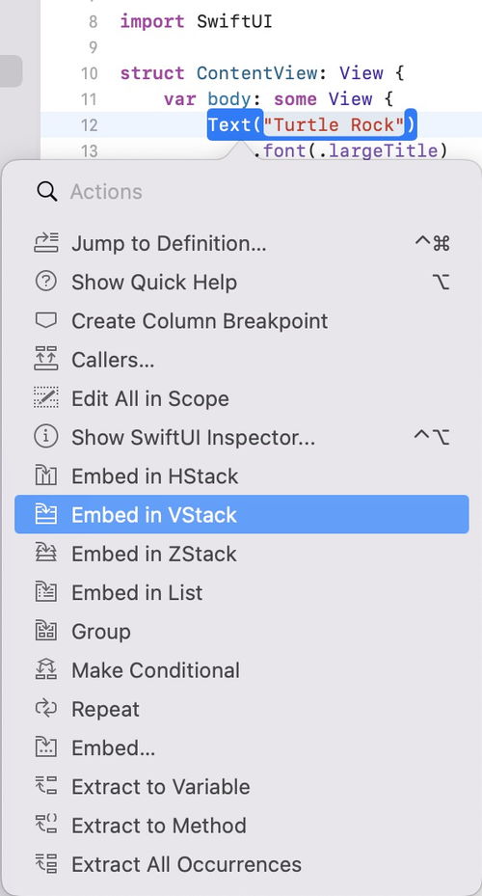Click the Embed in HStack icon
482x896 pixels.
coord(46,475)
